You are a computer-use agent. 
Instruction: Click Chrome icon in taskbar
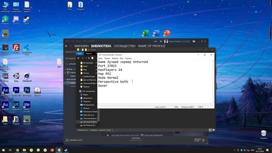(x=17, y=150)
